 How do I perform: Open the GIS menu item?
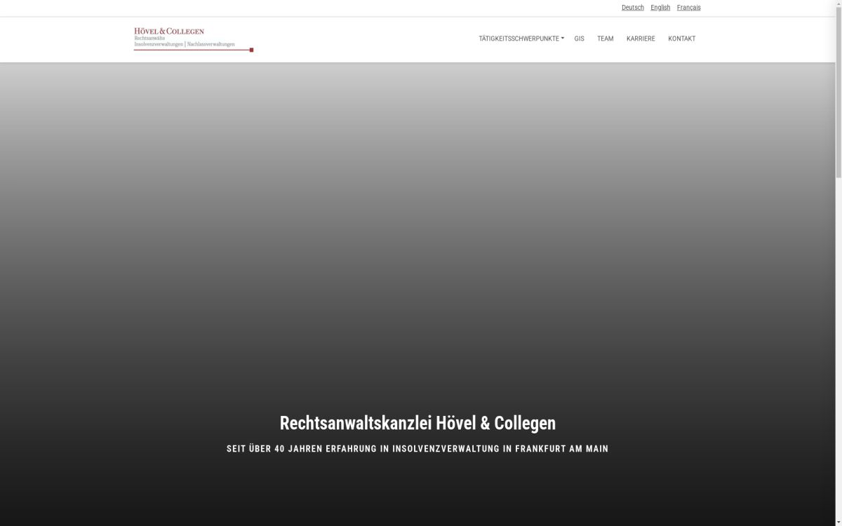[579, 39]
